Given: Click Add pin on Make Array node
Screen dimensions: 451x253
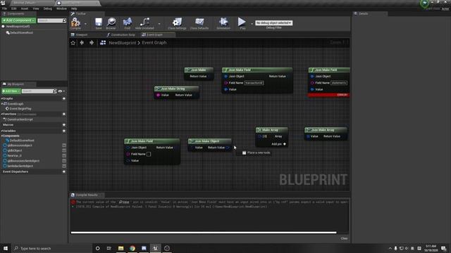Looking at the screenshot, I should point(279,144).
